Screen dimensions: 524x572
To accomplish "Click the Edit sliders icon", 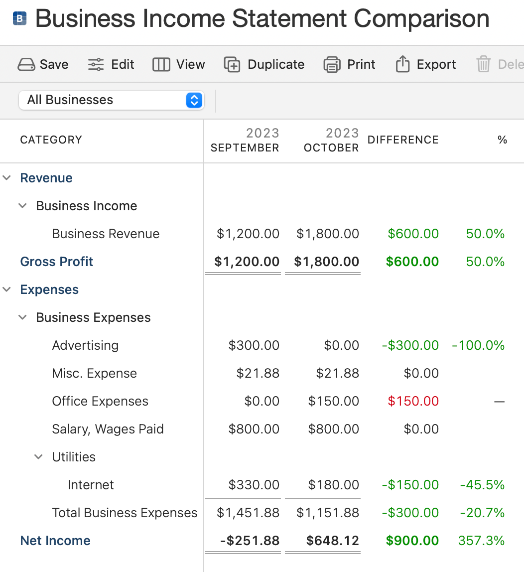I will tap(96, 65).
